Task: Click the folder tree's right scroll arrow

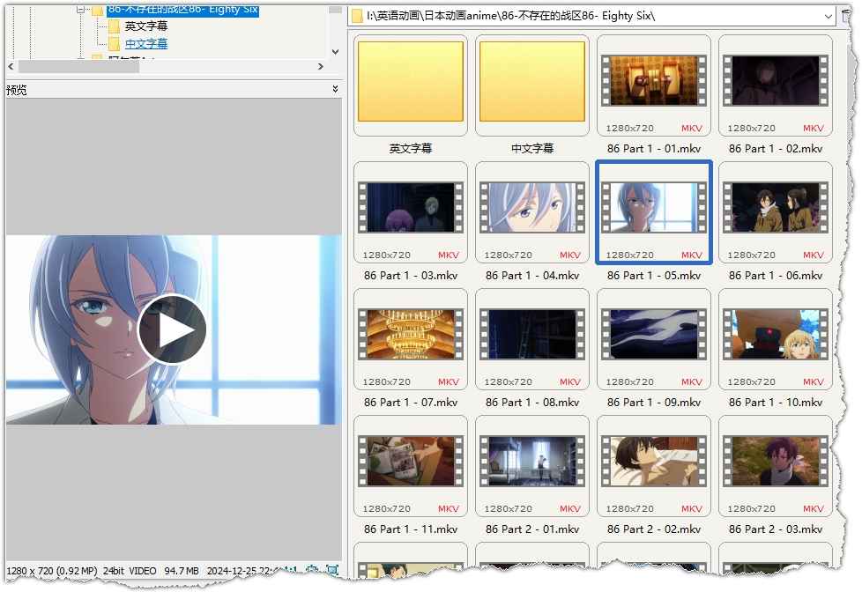Action: click(321, 66)
